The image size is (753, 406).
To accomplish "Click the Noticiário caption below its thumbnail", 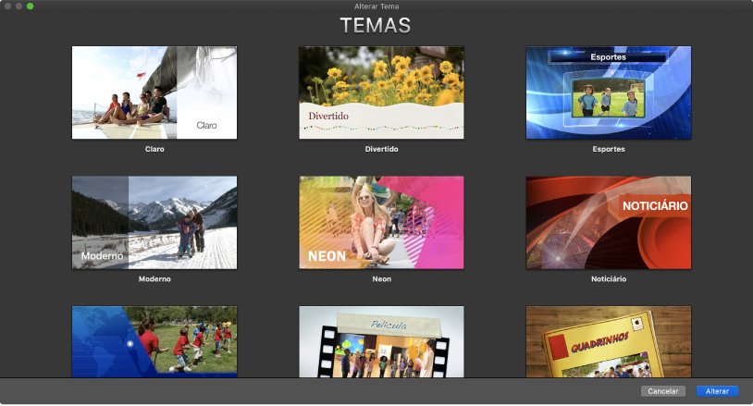I will (608, 278).
